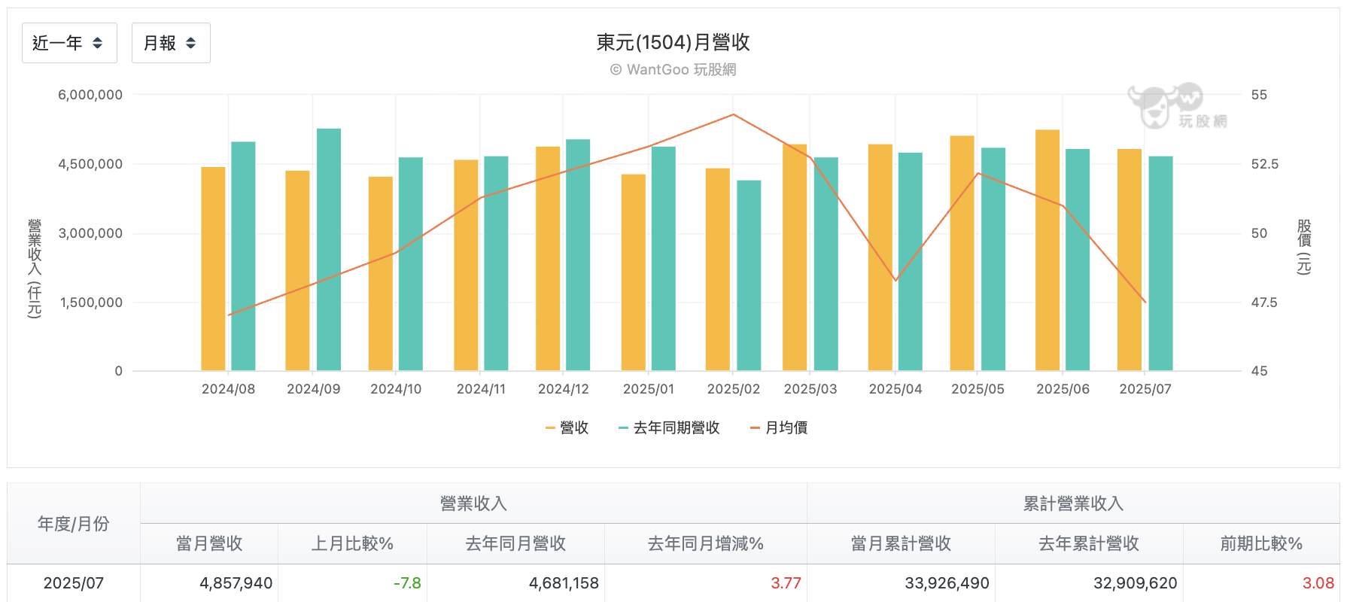Click the green last-year bar for 2024/09
The height and width of the screenshot is (602, 1350).
coord(329,250)
